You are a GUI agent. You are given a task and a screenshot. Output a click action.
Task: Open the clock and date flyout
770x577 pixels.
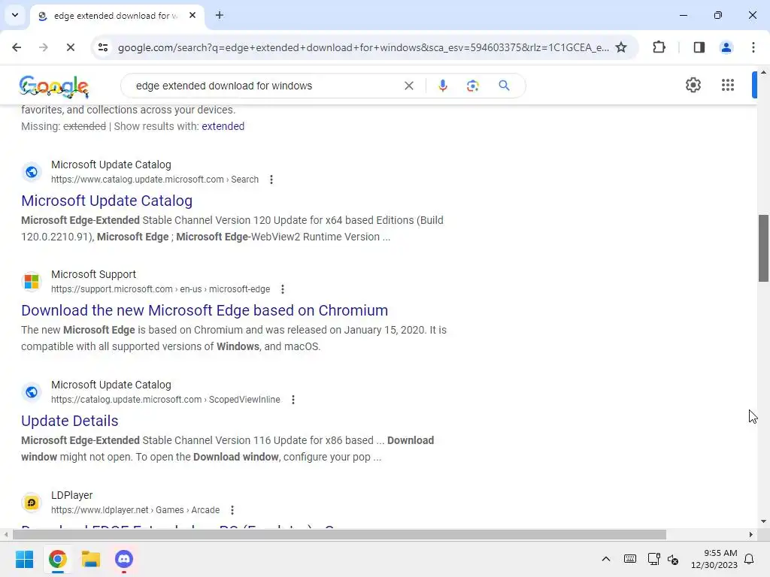click(714, 559)
